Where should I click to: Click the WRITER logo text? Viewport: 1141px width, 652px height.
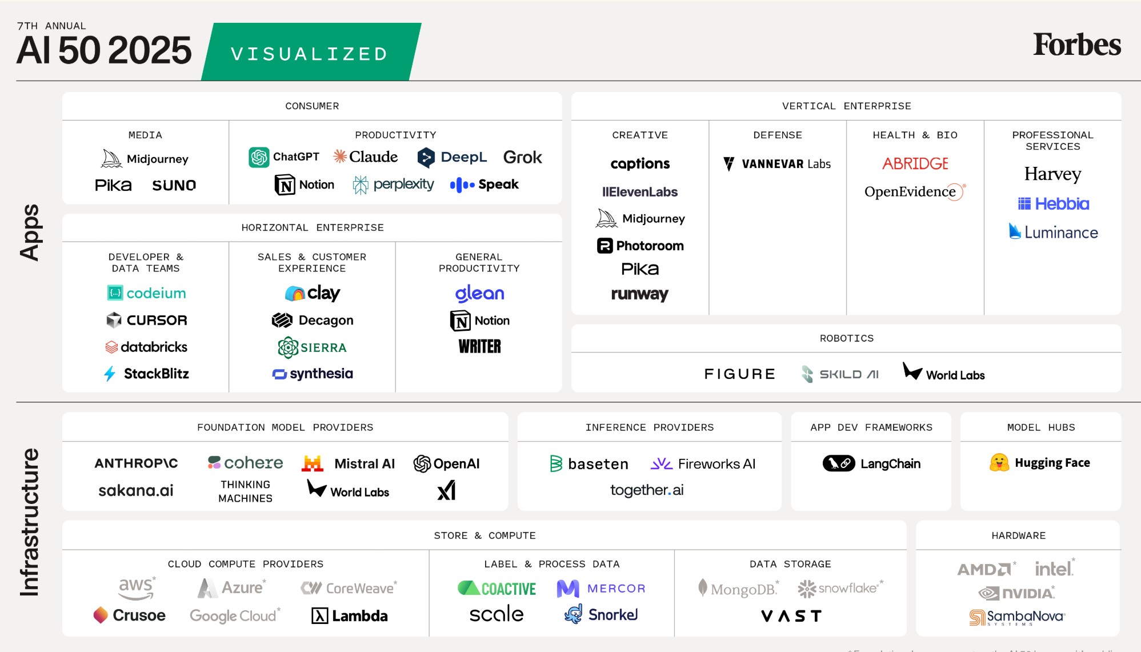pyautogui.click(x=480, y=346)
